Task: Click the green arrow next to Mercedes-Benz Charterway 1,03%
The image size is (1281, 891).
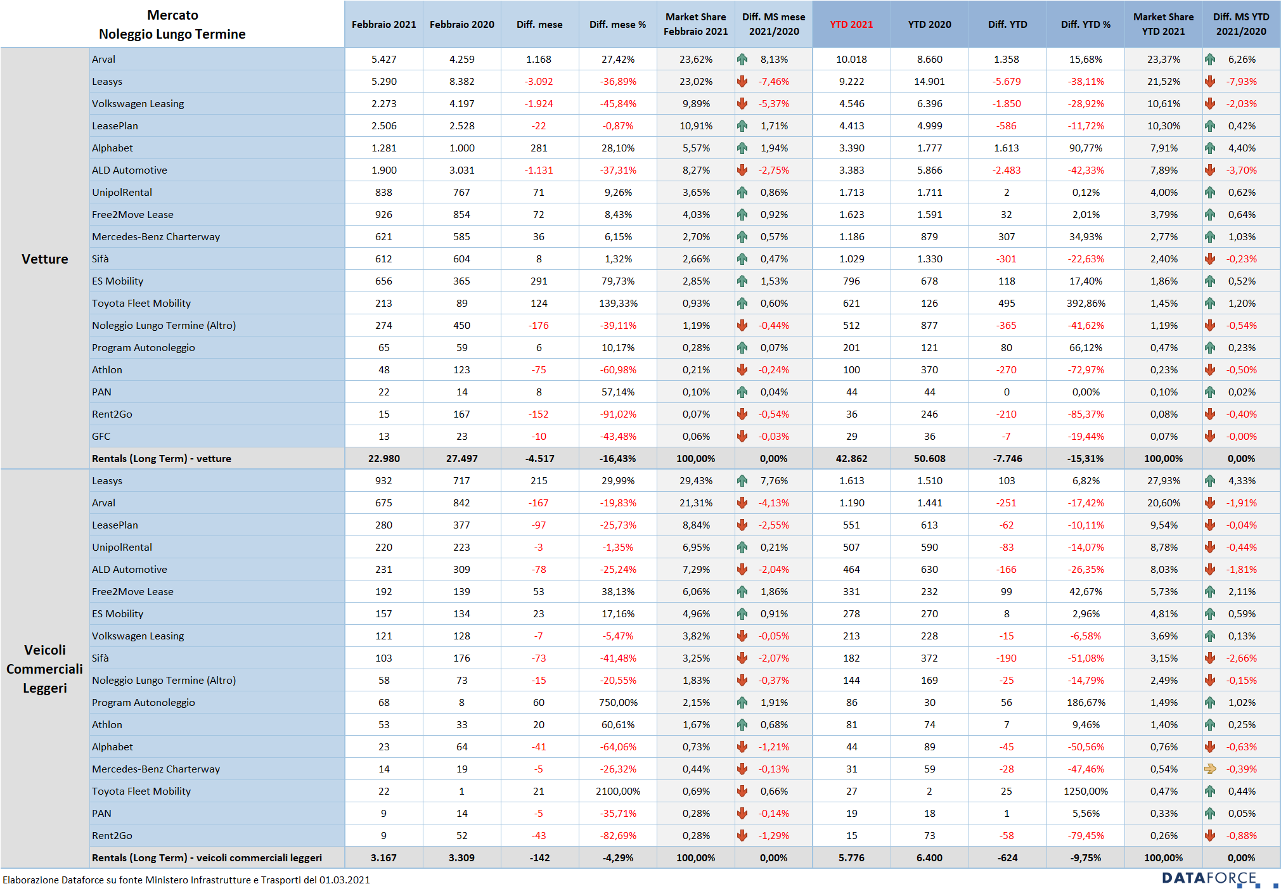Action: click(1210, 236)
